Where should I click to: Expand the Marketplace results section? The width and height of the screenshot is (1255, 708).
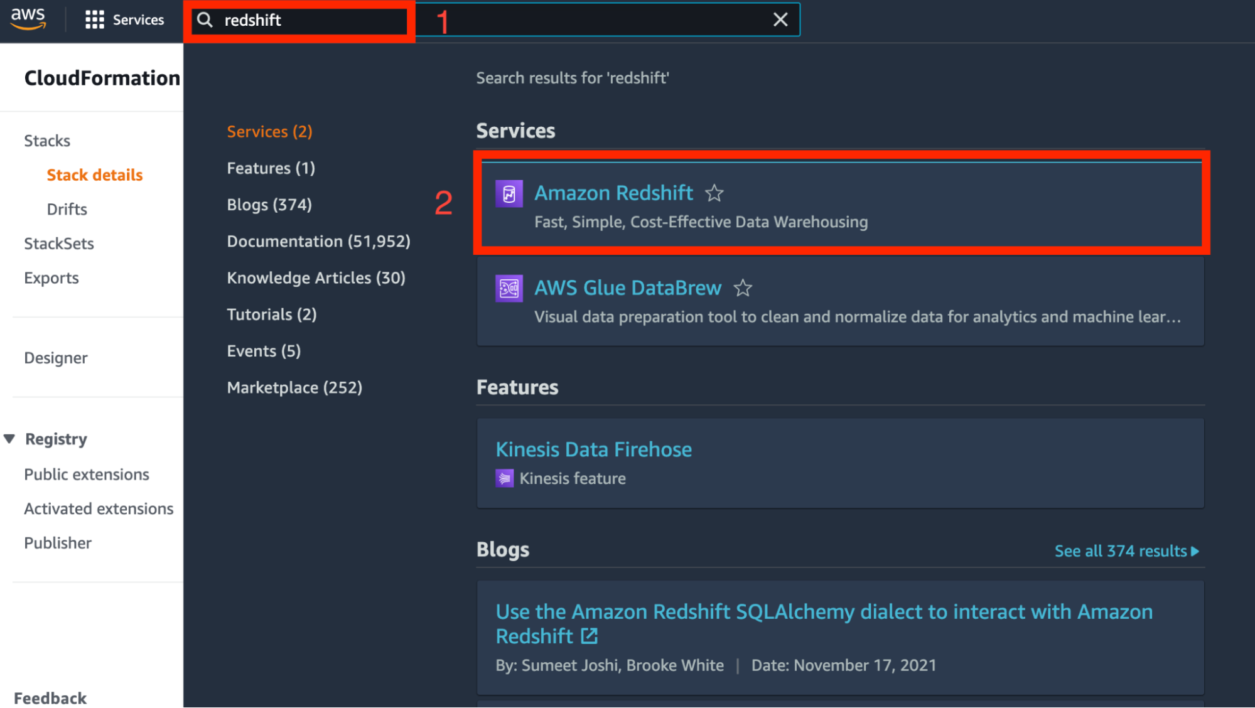click(295, 387)
